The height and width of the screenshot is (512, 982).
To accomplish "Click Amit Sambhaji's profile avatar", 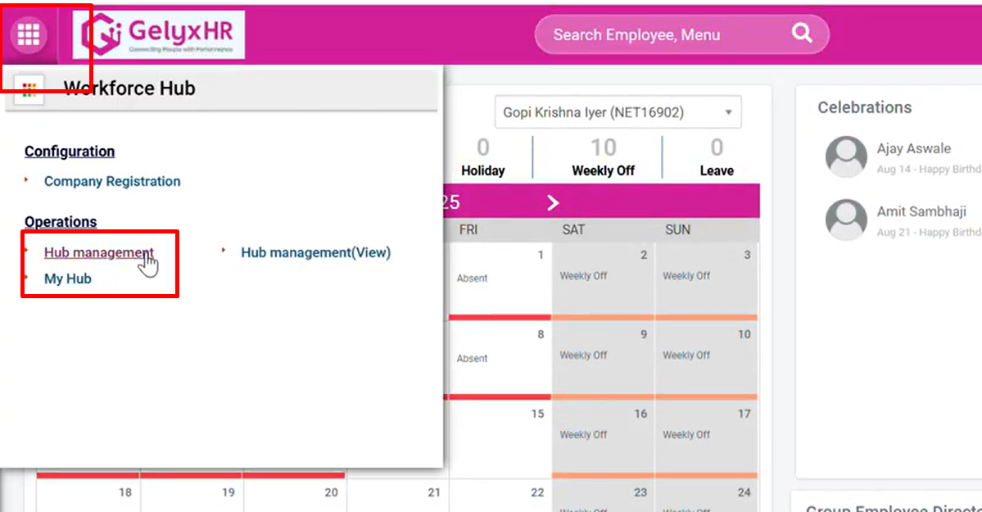I will click(x=846, y=220).
